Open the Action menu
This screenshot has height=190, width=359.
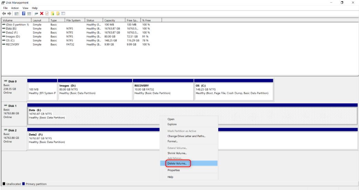point(15,8)
